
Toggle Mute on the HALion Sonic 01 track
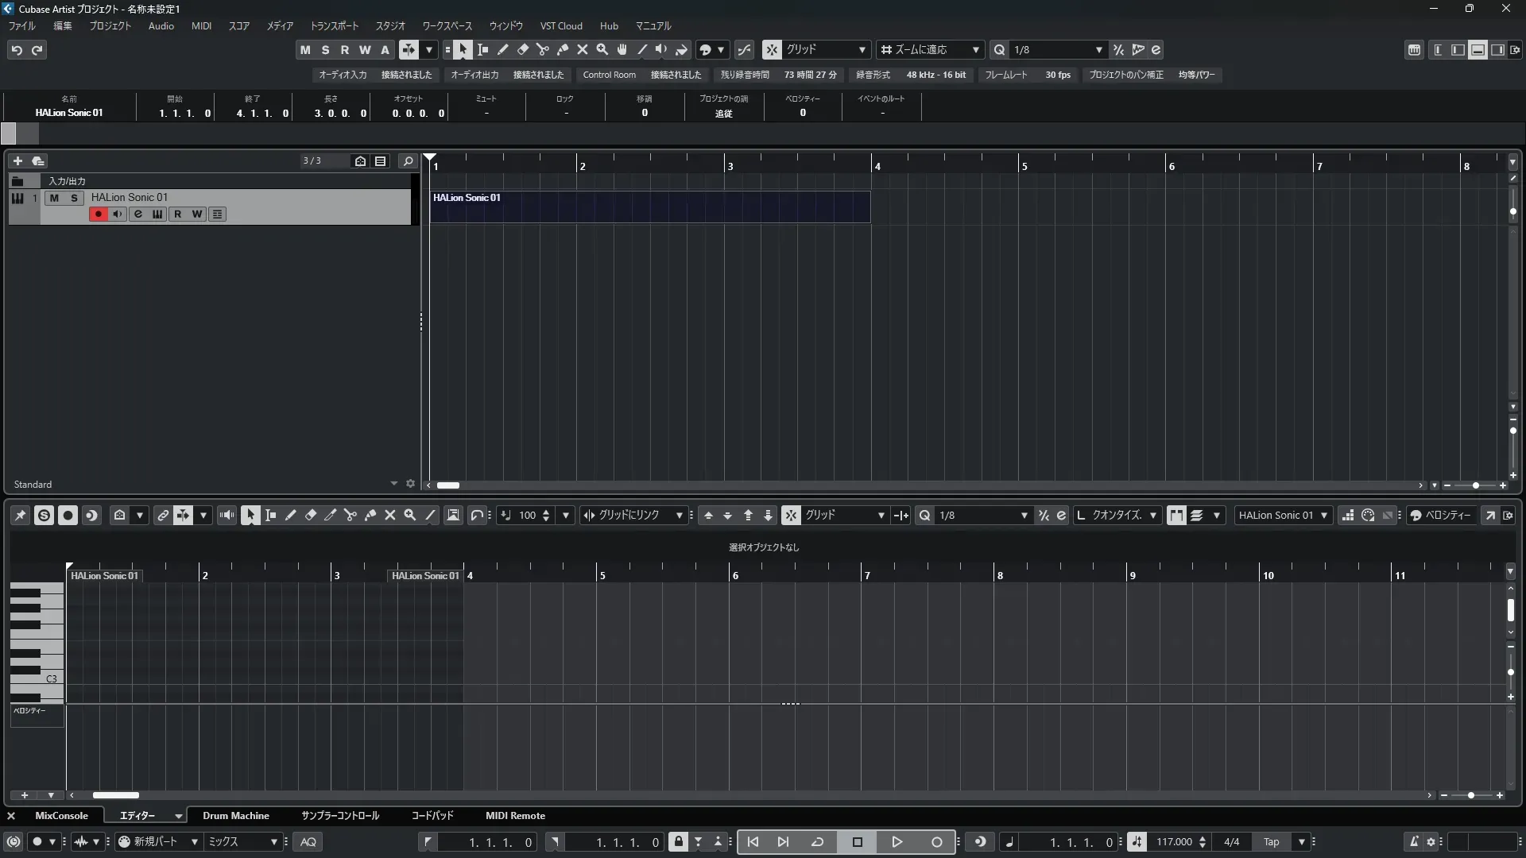[x=54, y=198]
